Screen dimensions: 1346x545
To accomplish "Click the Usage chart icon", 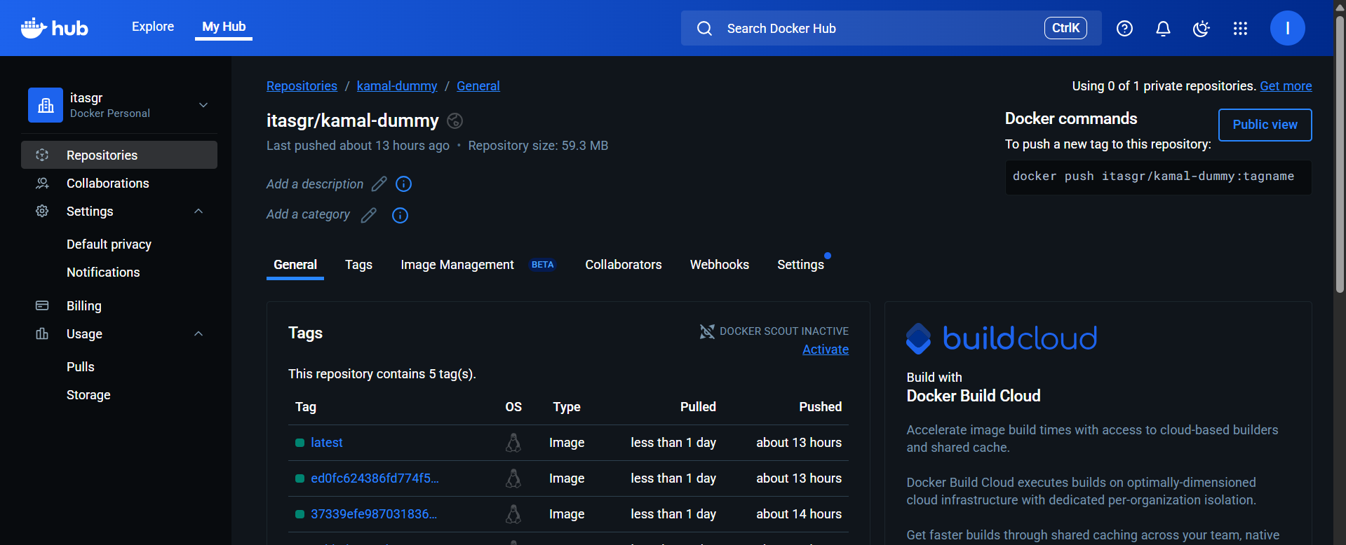I will click(42, 333).
